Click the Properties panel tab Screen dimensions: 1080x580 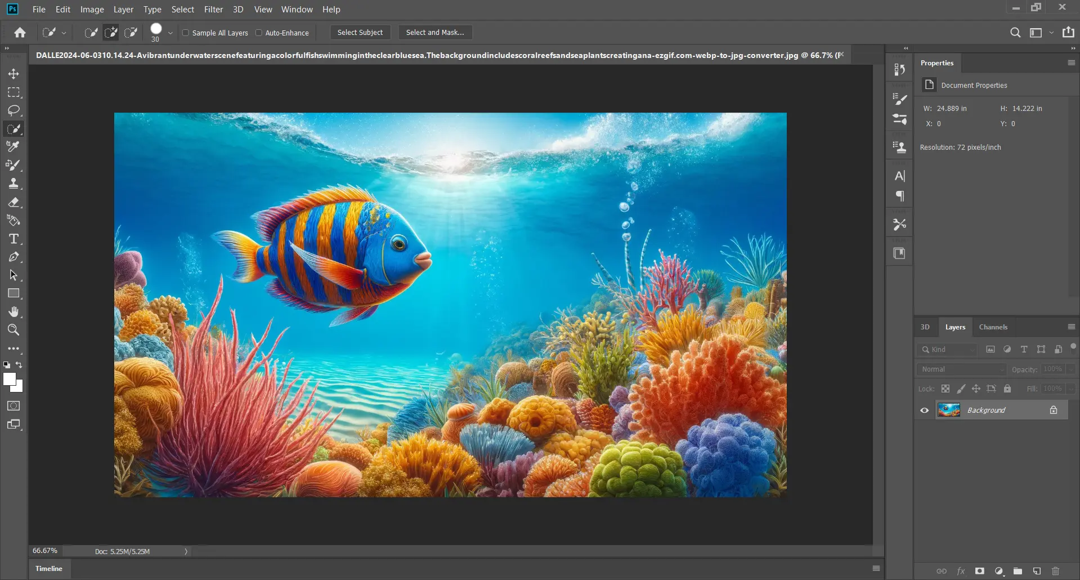click(937, 63)
